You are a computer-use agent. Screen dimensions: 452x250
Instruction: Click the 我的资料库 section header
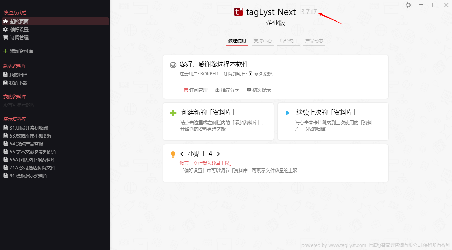15,97
